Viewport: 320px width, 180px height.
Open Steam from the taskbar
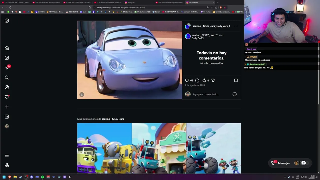coord(20,177)
